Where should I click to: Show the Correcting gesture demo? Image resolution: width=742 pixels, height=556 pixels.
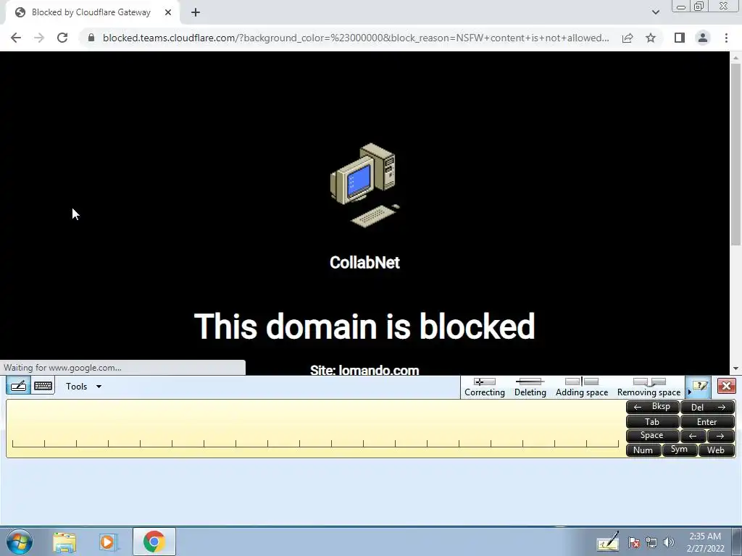click(485, 387)
